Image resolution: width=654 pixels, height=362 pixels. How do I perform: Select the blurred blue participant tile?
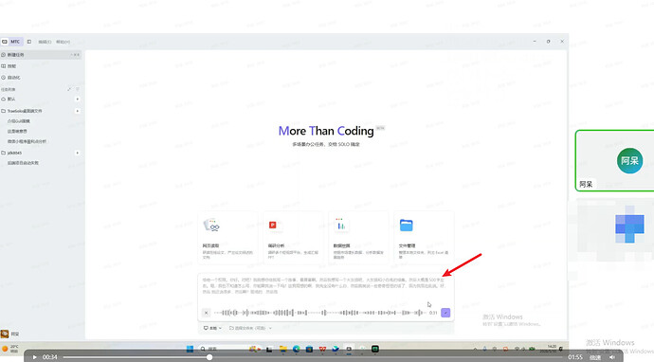tap(615, 229)
